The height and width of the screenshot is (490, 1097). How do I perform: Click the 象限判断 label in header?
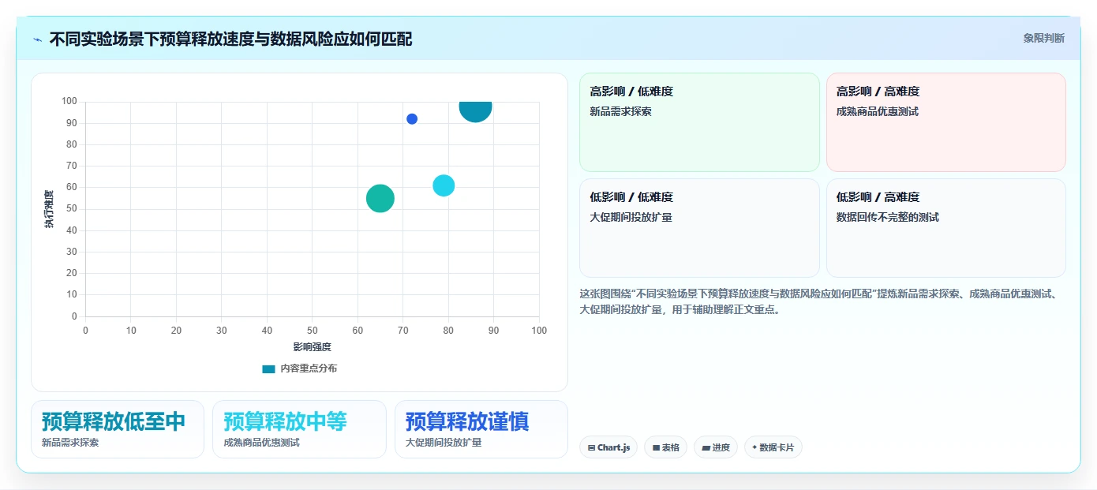click(x=1043, y=38)
